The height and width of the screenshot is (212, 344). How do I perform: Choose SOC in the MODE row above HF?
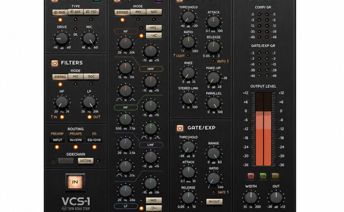pos(154,12)
